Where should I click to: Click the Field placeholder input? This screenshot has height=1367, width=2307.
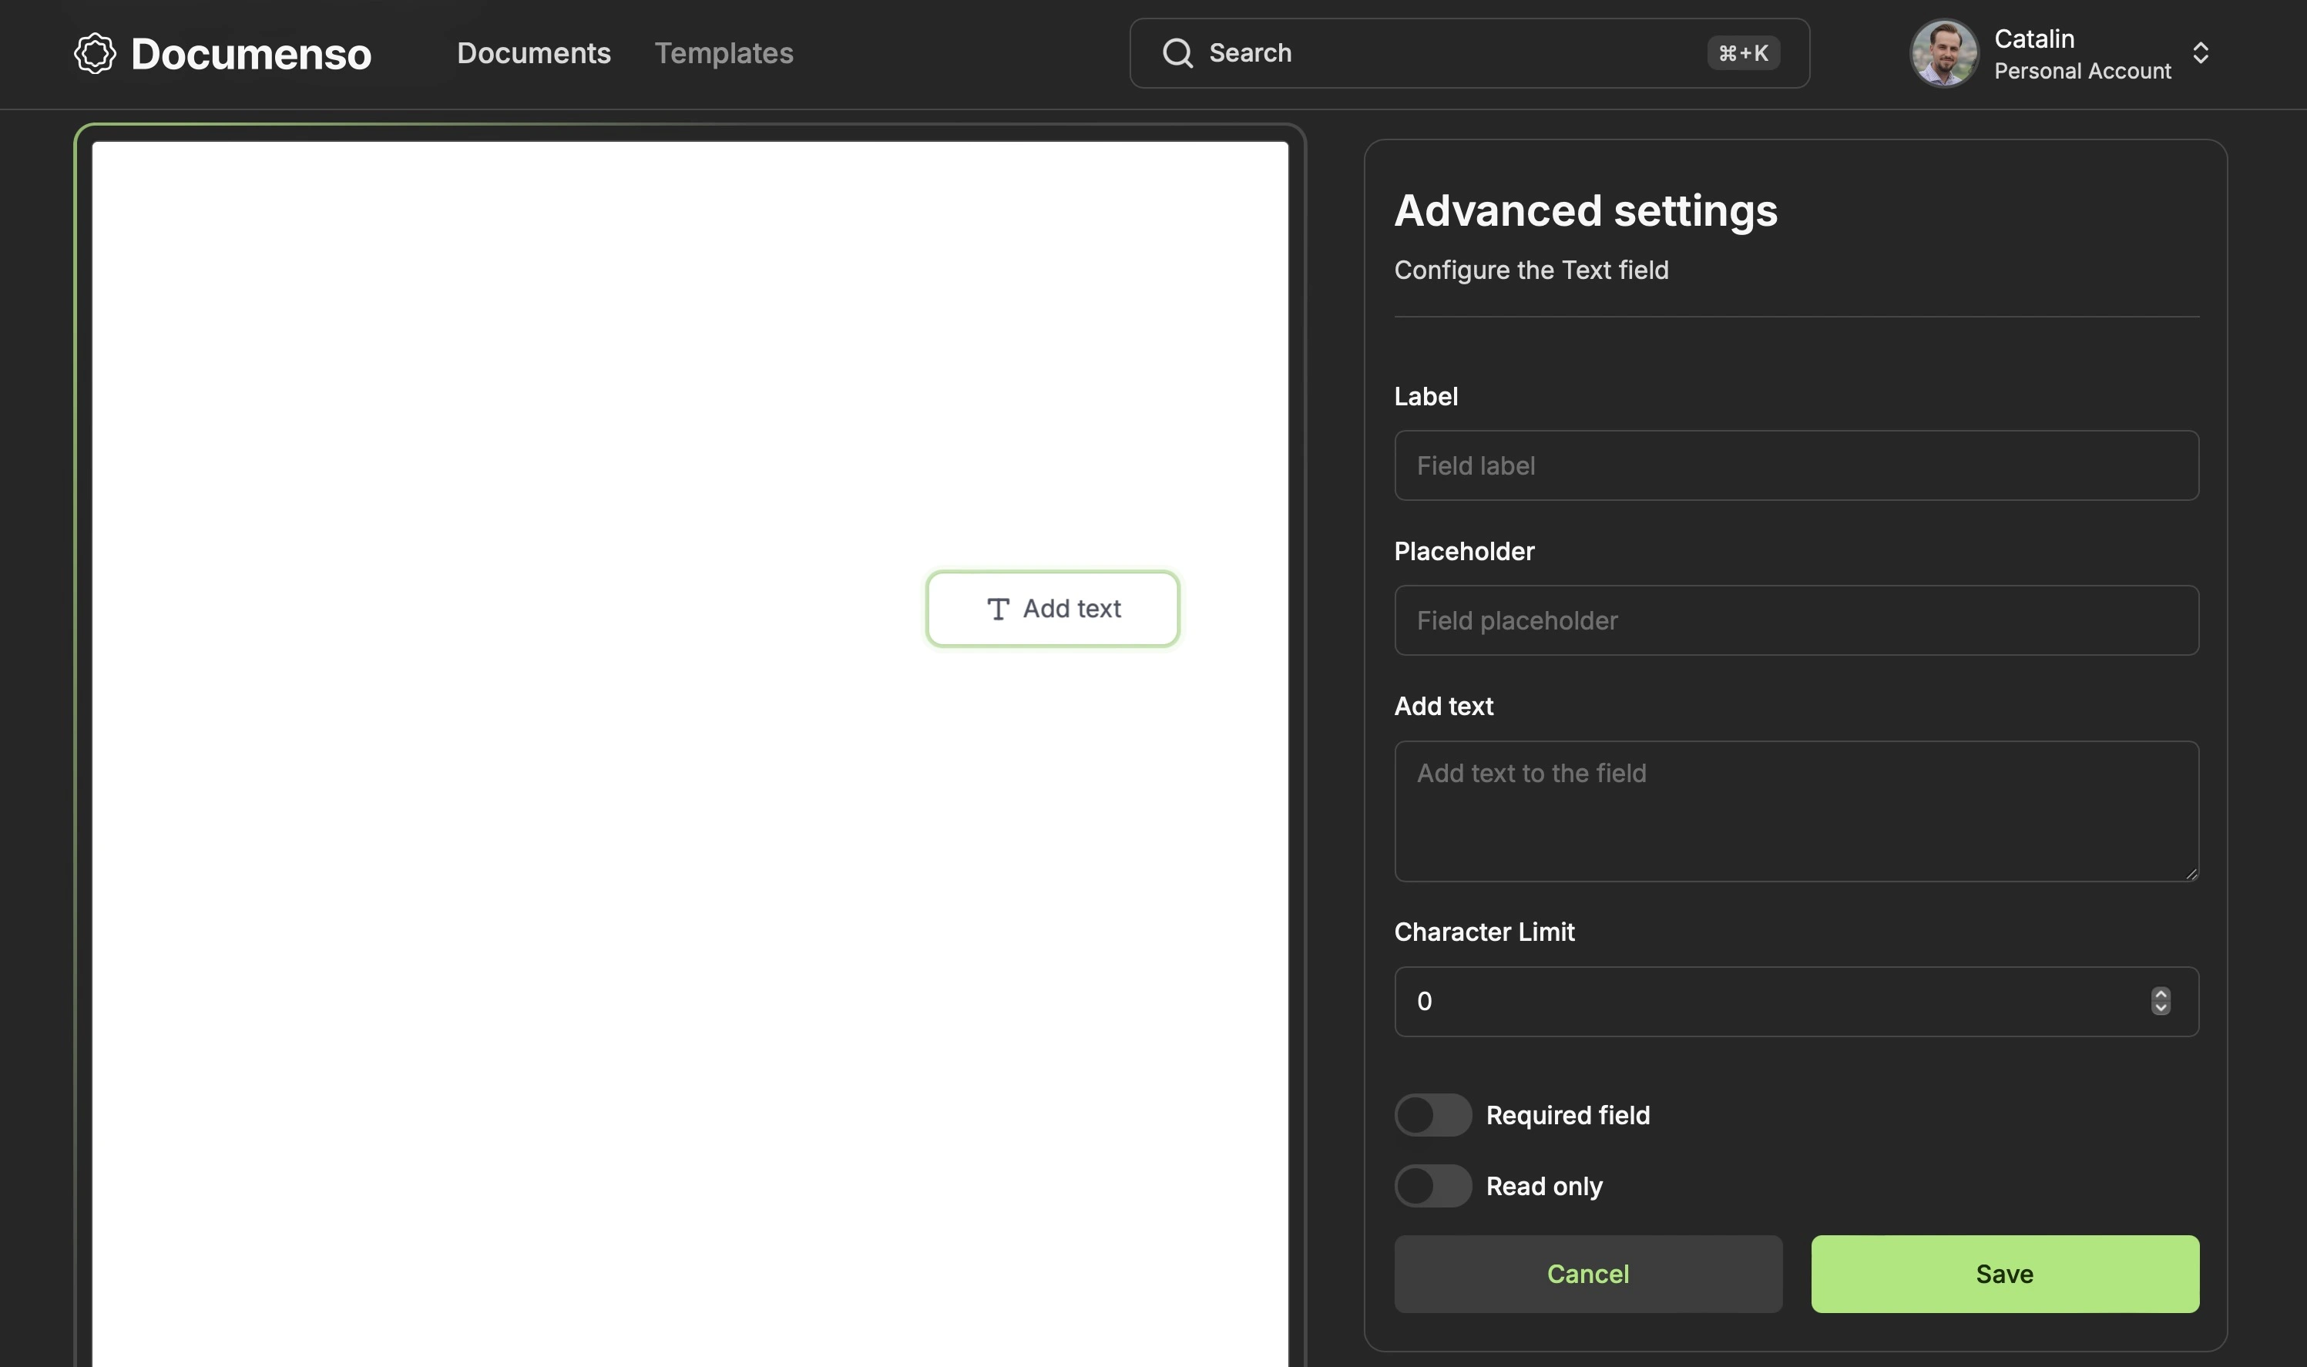click(1796, 620)
